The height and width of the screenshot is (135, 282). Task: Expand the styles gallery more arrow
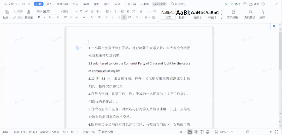(222, 18)
